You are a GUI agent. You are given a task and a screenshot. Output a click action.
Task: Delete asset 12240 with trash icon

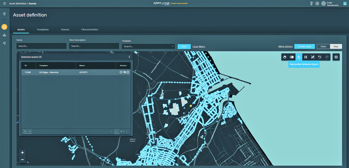[128, 72]
